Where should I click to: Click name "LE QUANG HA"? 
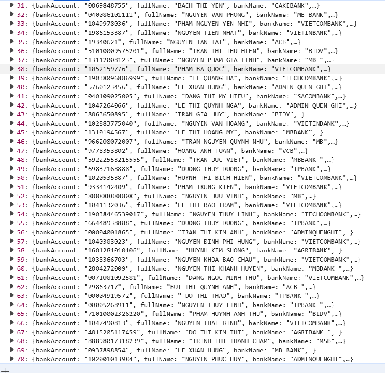pyautogui.click(x=213, y=78)
